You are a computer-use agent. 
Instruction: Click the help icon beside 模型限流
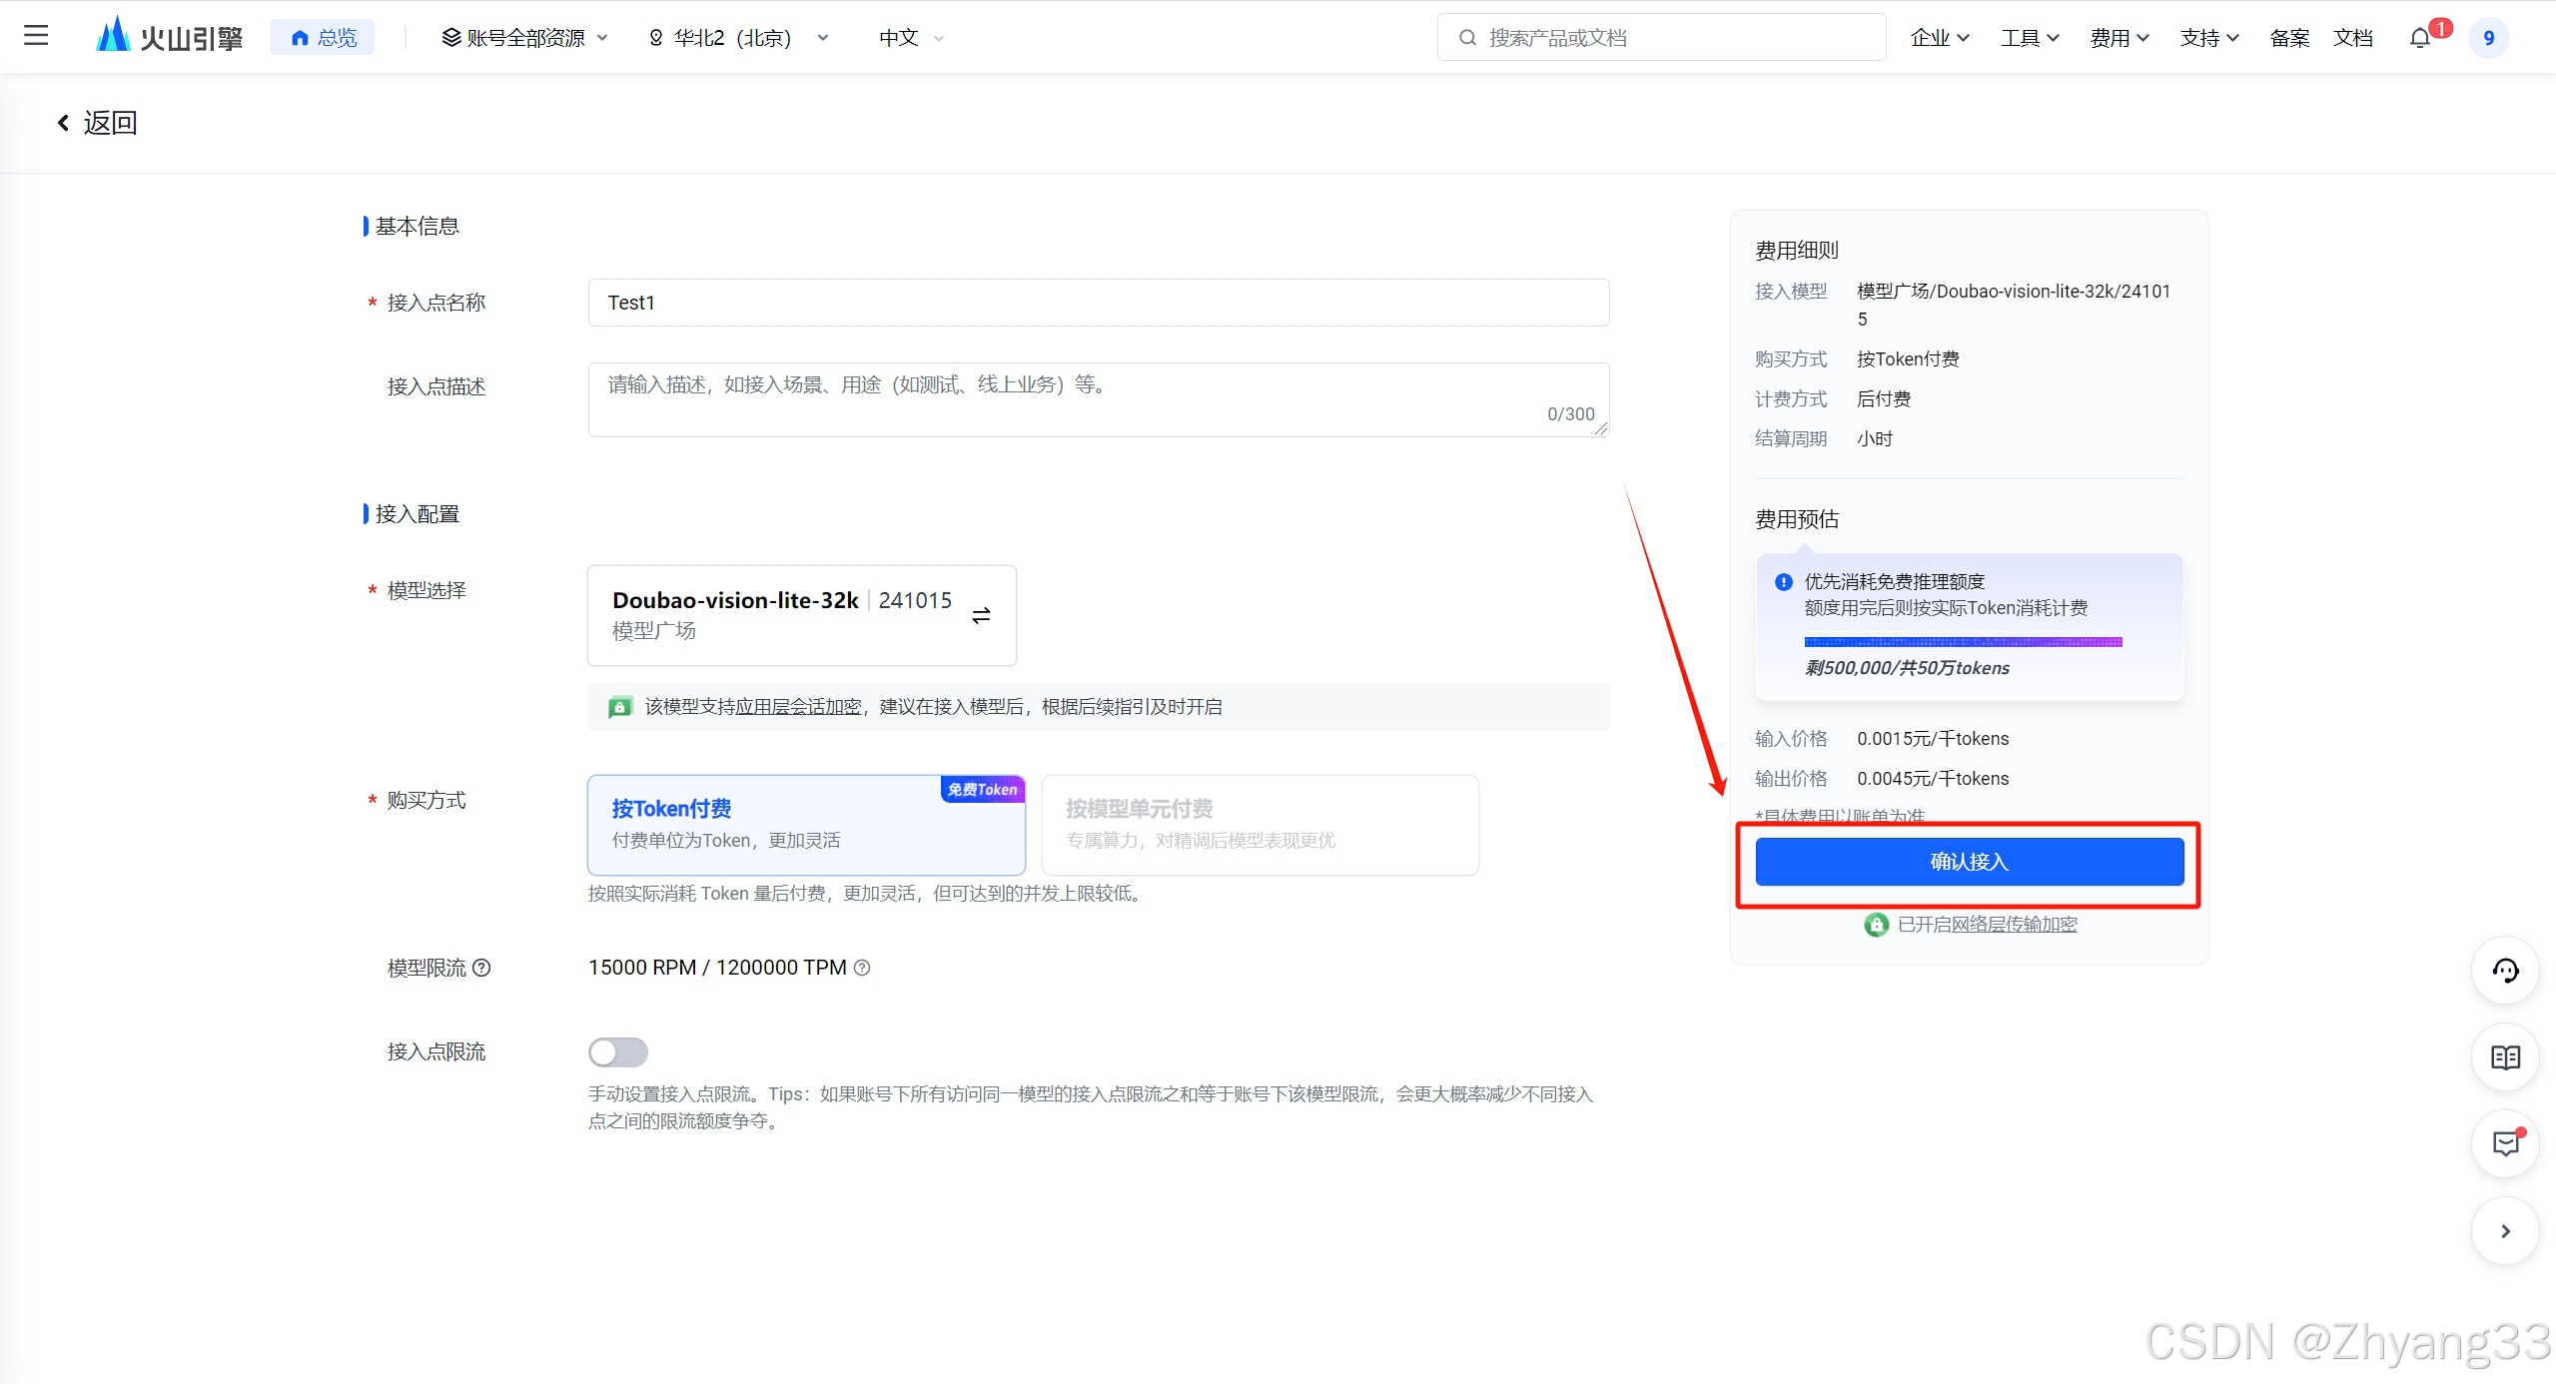[481, 968]
